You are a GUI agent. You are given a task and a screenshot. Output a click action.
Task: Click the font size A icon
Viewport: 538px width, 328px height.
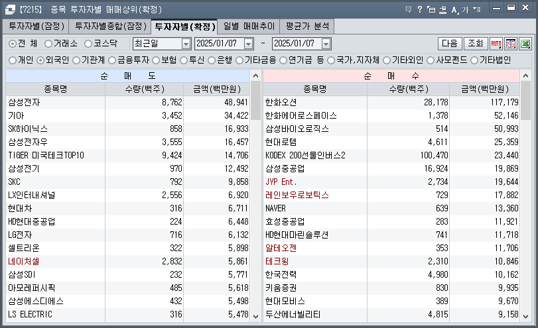454,9
